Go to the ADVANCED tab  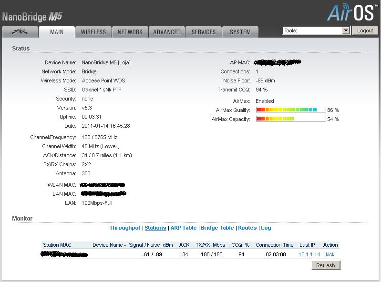coord(167,32)
